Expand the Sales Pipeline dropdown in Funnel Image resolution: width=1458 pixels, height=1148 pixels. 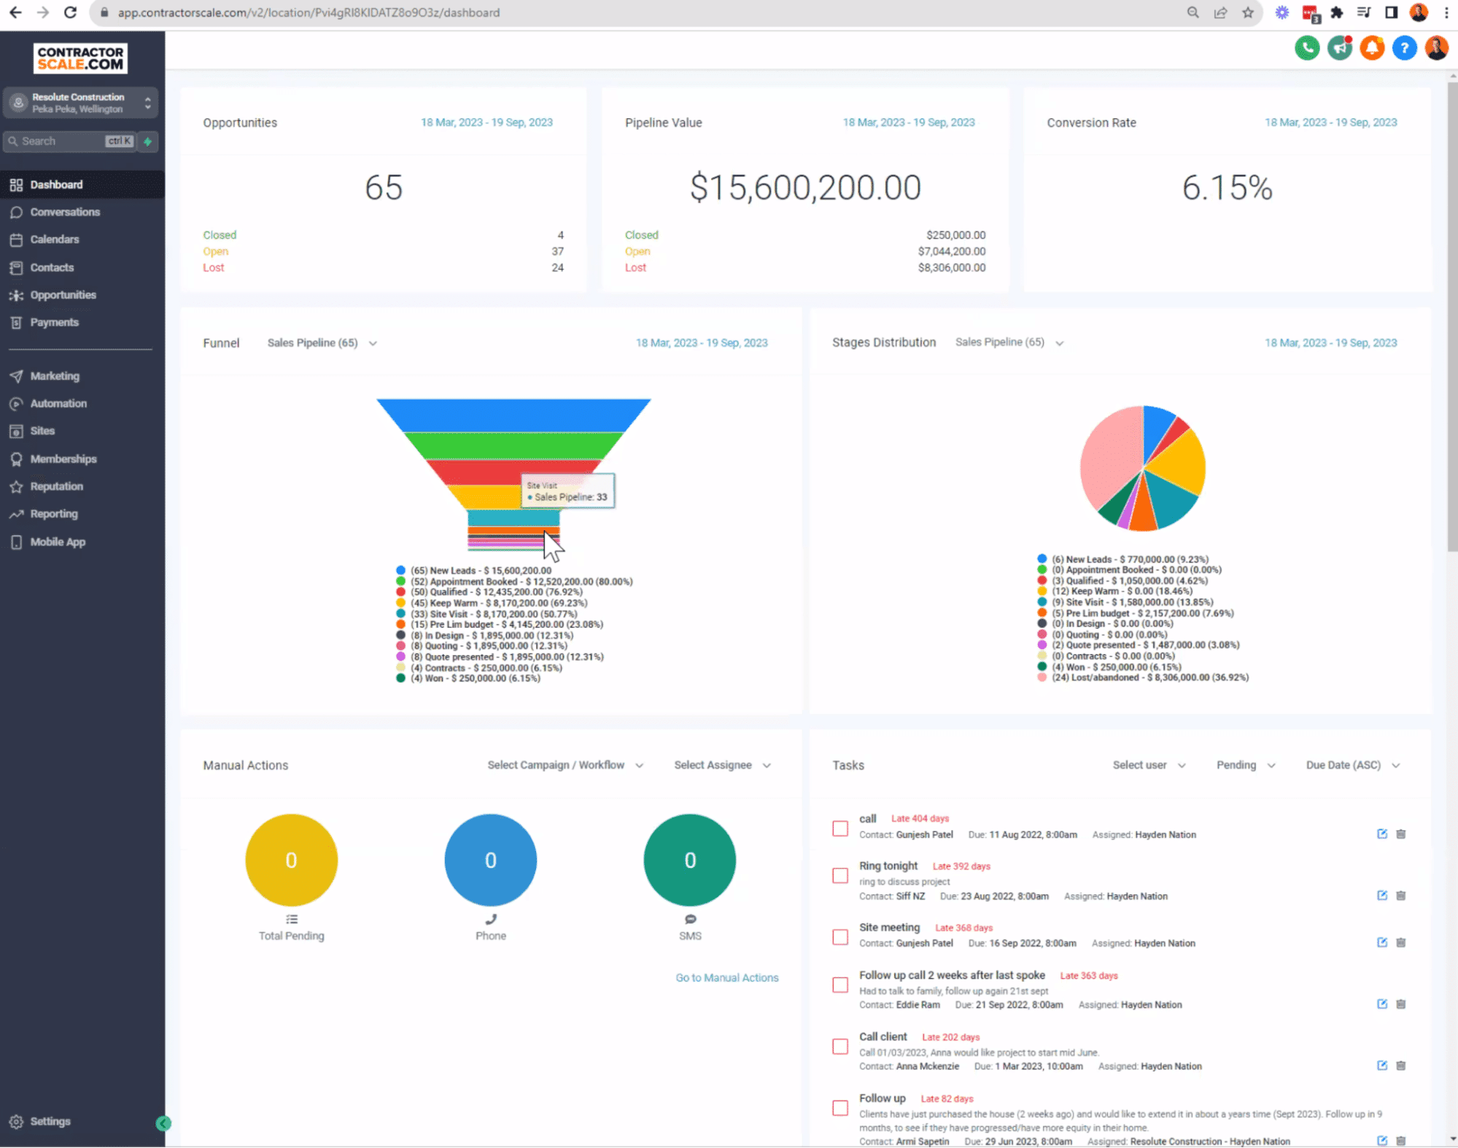pyautogui.click(x=321, y=343)
